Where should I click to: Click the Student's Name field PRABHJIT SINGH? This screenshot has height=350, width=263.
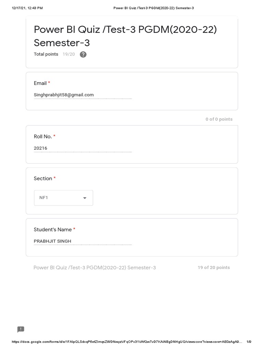(x=82, y=241)
